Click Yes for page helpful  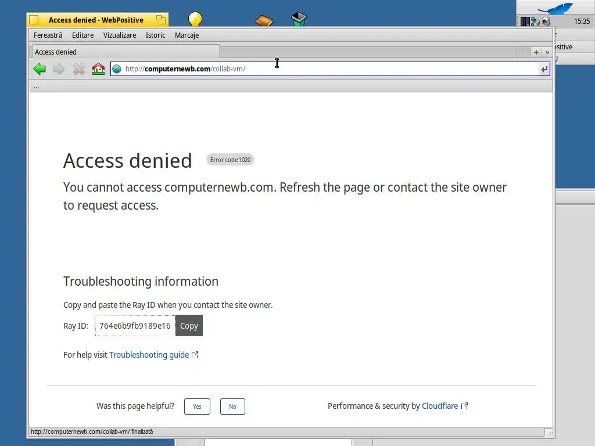(x=197, y=407)
